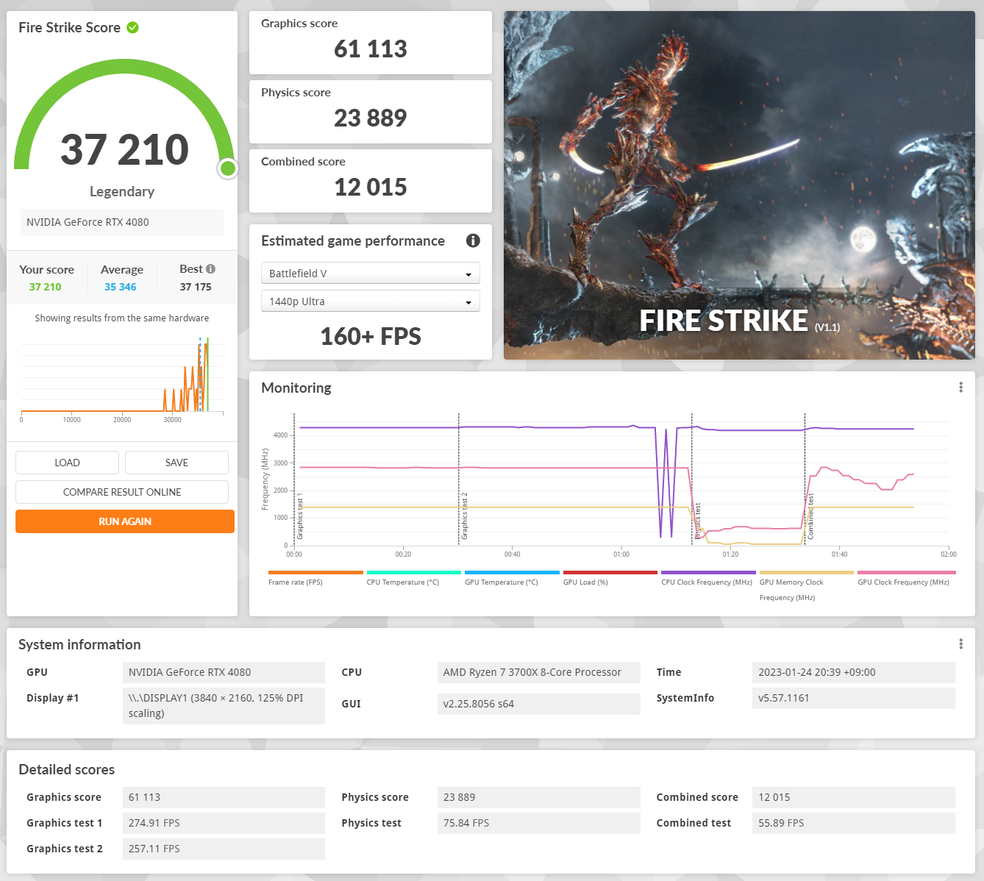The width and height of the screenshot is (984, 881).
Task: Click Detailed Combined score value 12 015
Action: click(x=854, y=797)
